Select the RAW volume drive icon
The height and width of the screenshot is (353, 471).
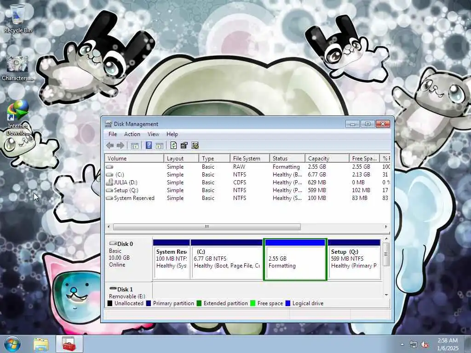[109, 166]
